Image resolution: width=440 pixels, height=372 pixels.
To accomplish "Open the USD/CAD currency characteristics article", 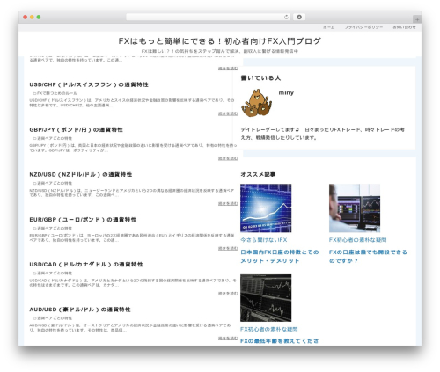I will [86, 265].
